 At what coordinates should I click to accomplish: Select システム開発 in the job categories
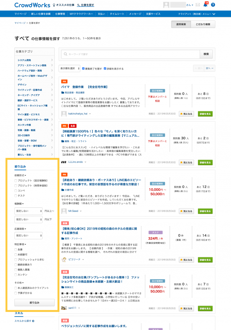[x=24, y=60]
